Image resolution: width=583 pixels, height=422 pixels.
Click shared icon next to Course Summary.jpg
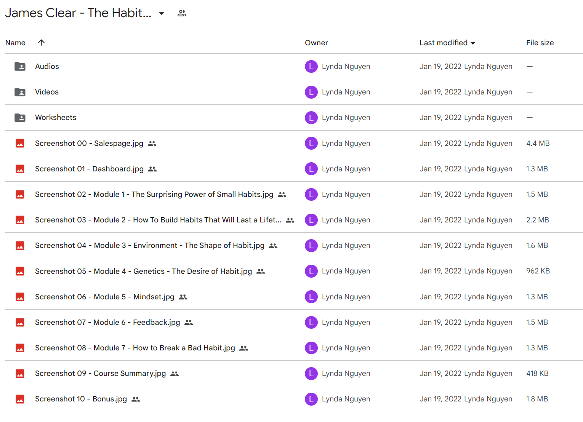[175, 374]
